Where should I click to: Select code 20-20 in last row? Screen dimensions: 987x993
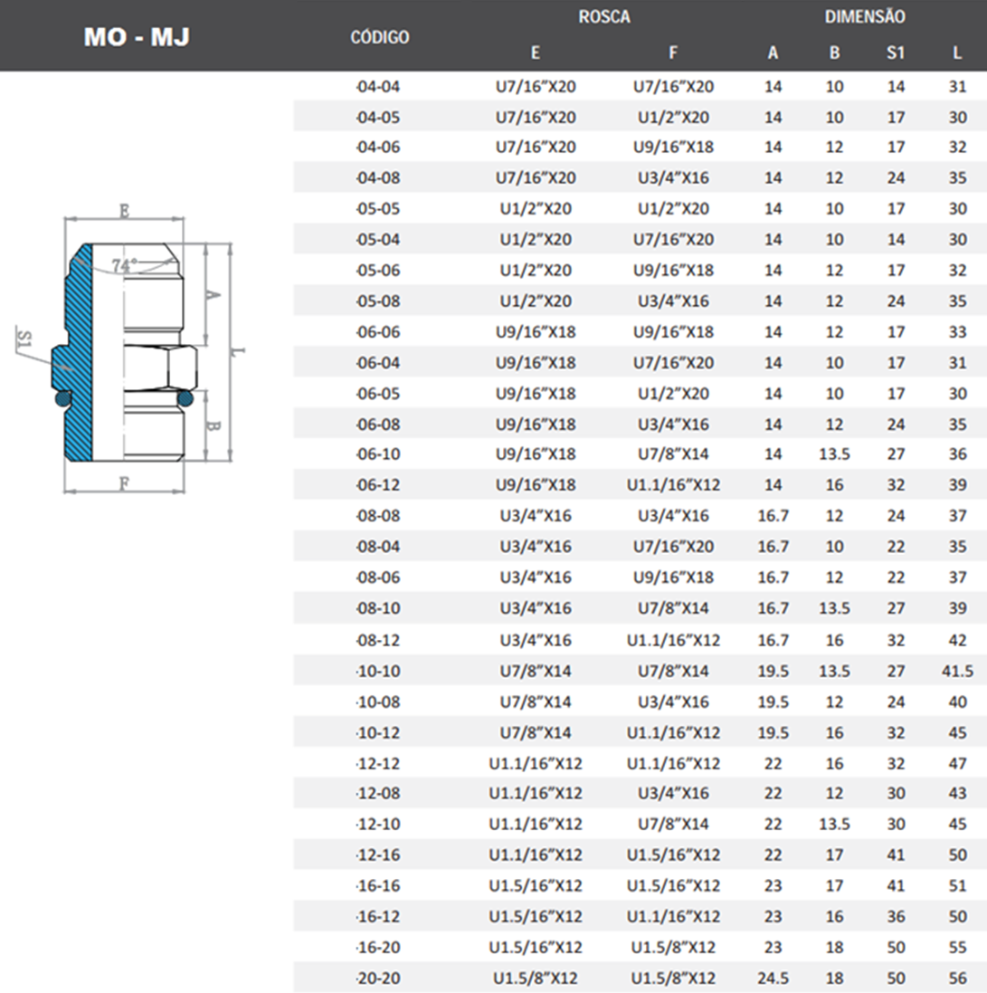[377, 979]
